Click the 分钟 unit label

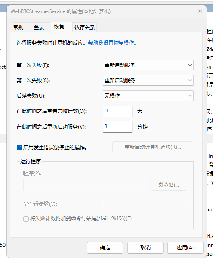pos(142,127)
